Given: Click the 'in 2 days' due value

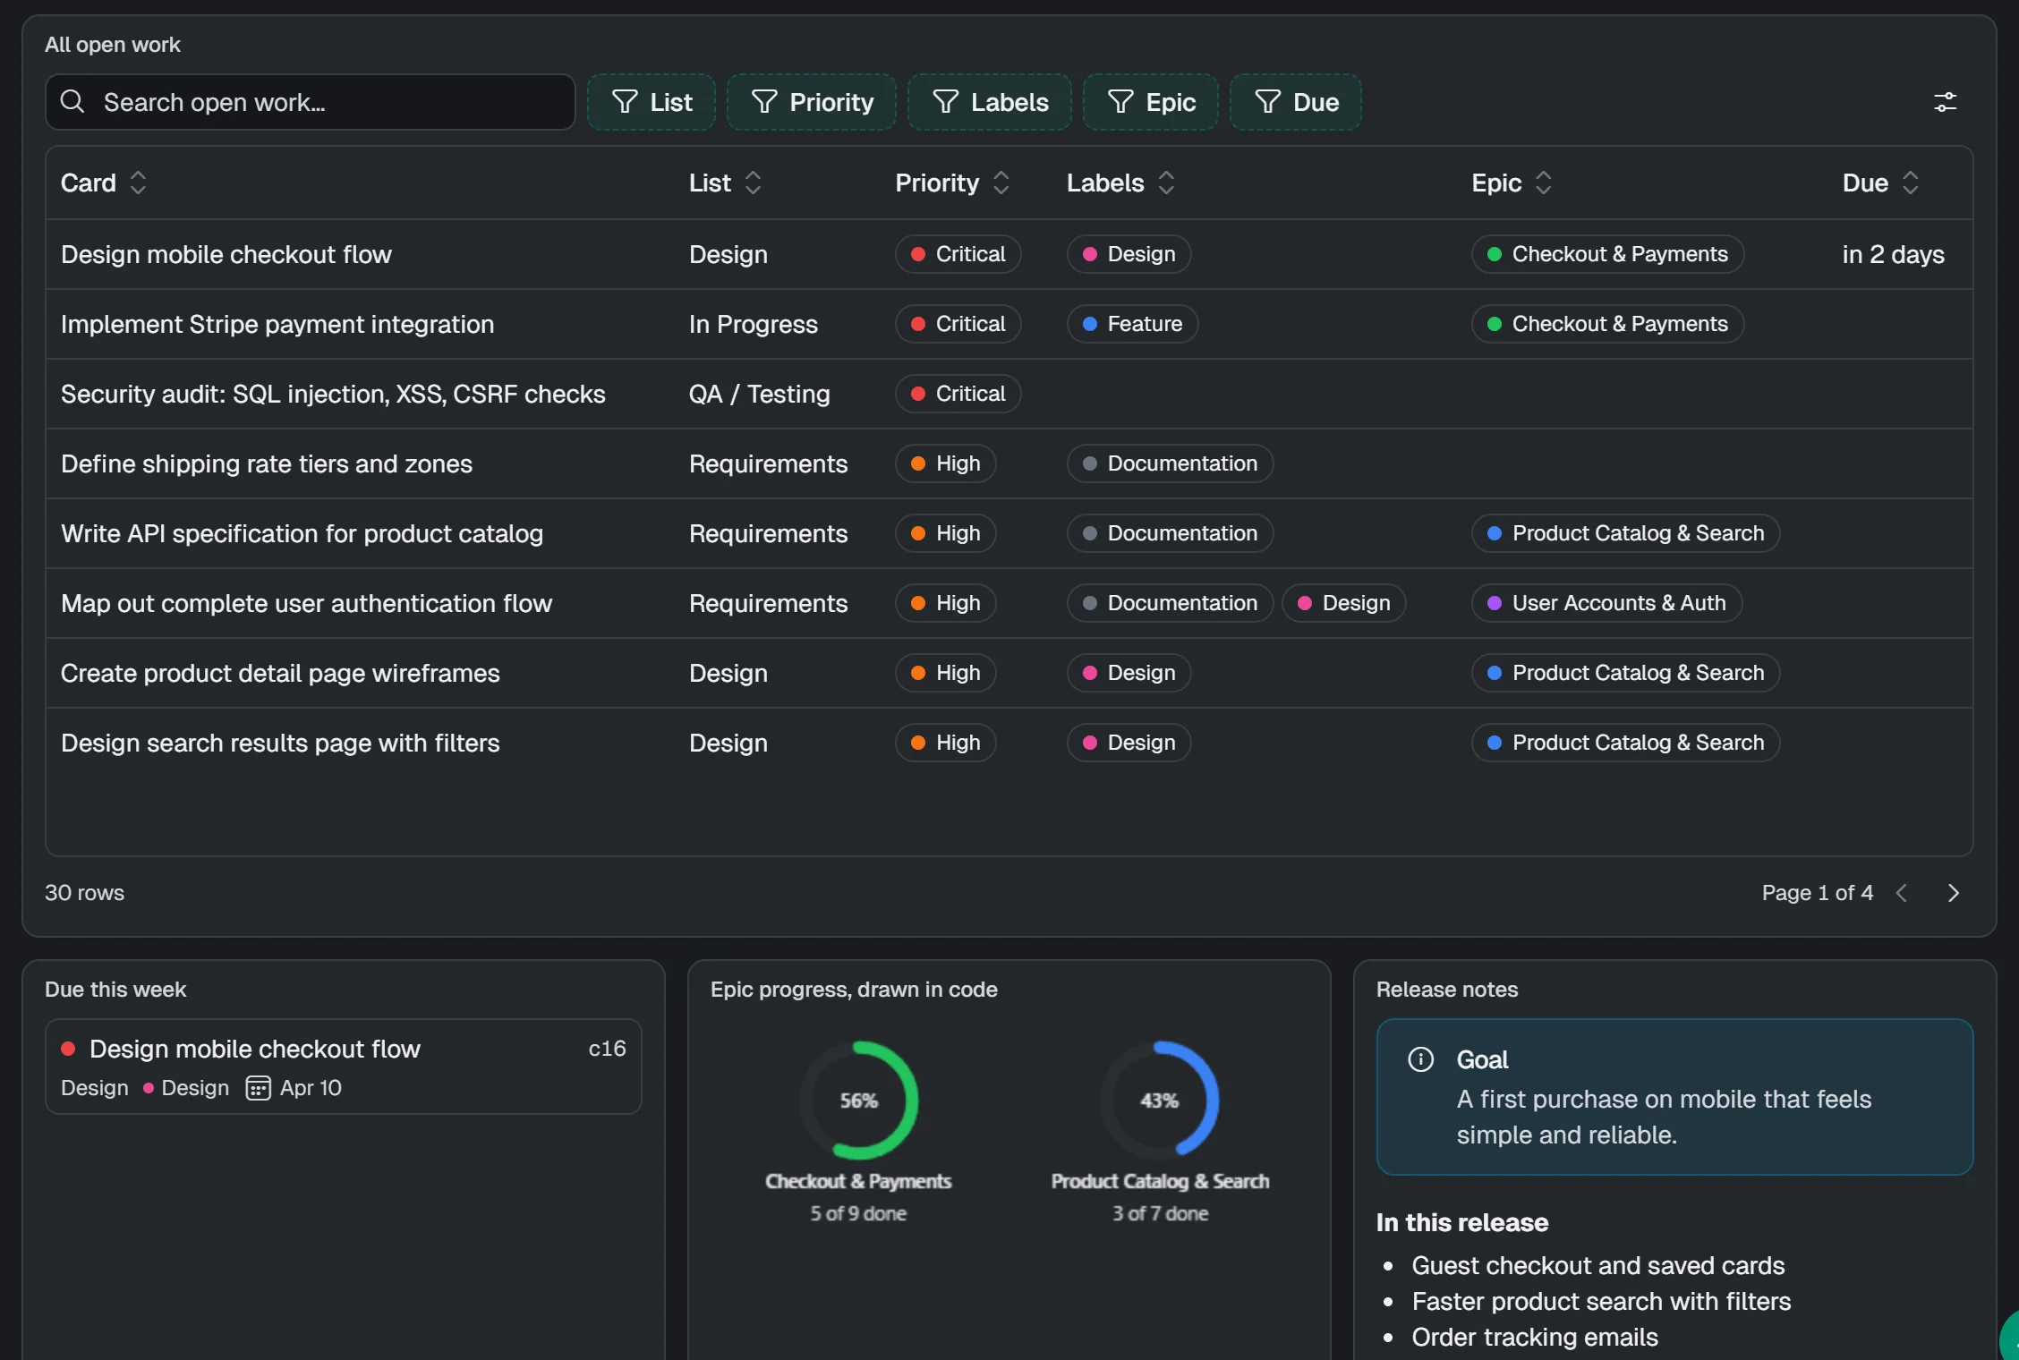Looking at the screenshot, I should click(1893, 254).
